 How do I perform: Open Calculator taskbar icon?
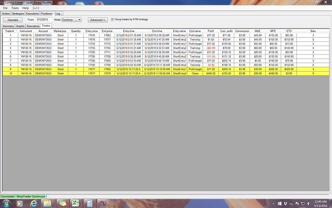89,204
